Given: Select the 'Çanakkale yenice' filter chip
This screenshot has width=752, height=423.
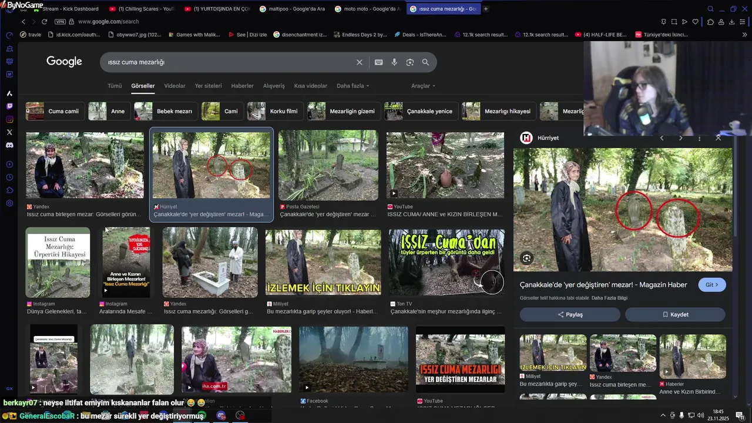Looking at the screenshot, I should pyautogui.click(x=421, y=111).
